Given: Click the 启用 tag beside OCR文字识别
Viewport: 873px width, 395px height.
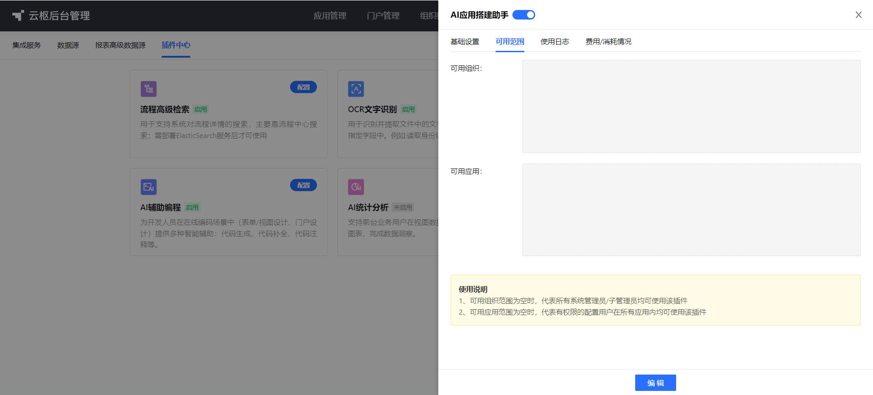Looking at the screenshot, I should [x=408, y=109].
